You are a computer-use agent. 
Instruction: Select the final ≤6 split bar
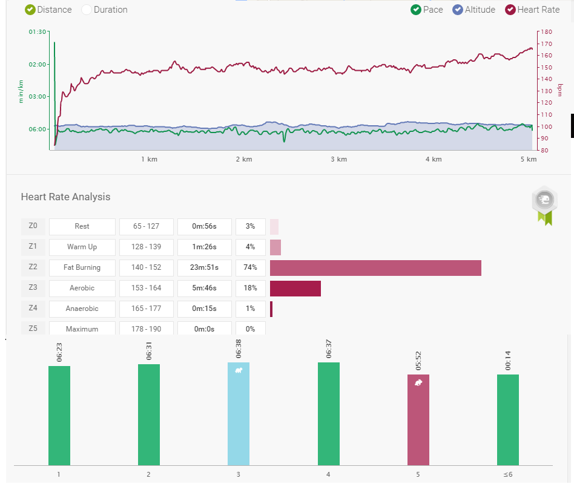tap(508, 419)
